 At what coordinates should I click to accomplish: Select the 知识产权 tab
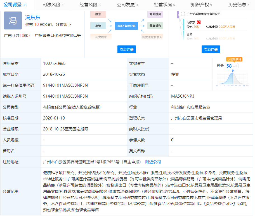click(x=201, y=5)
